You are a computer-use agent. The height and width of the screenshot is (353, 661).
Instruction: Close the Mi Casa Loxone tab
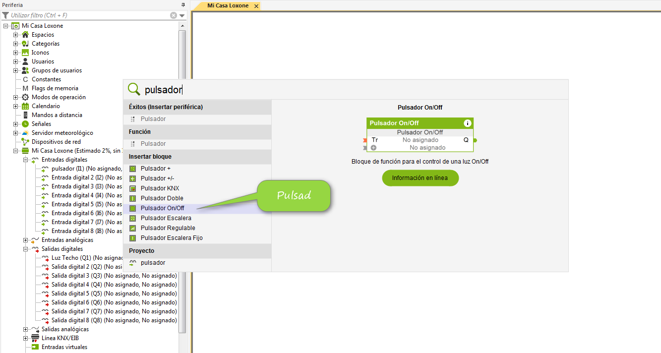click(x=256, y=6)
